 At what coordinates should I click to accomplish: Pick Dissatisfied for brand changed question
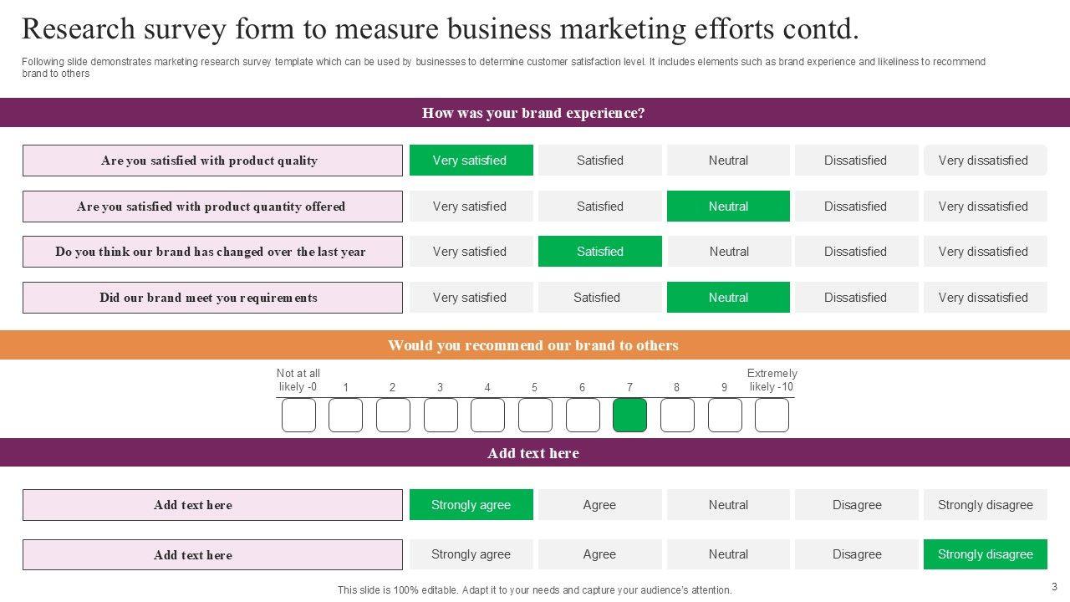tap(856, 252)
